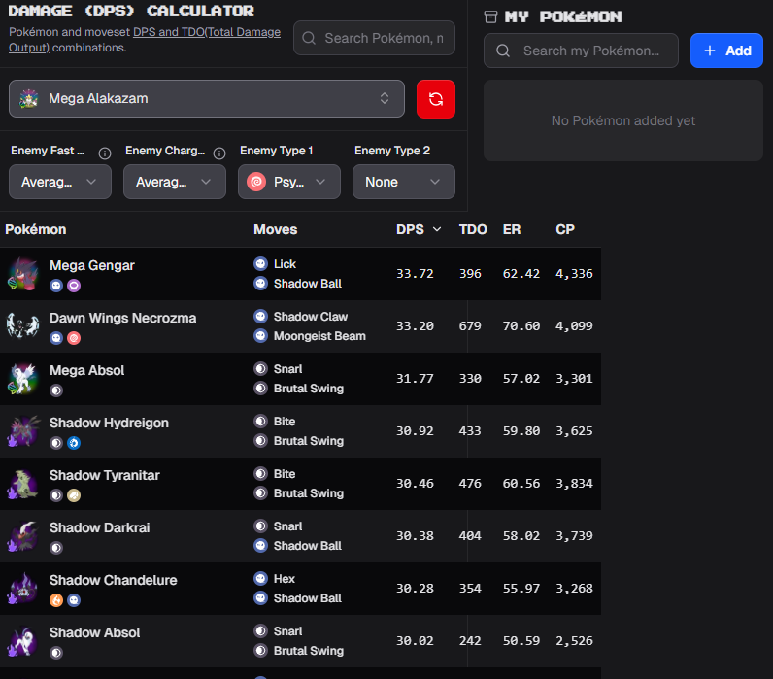Click Shadow Tyranitar rock type icon
The image size is (773, 679).
tap(74, 495)
